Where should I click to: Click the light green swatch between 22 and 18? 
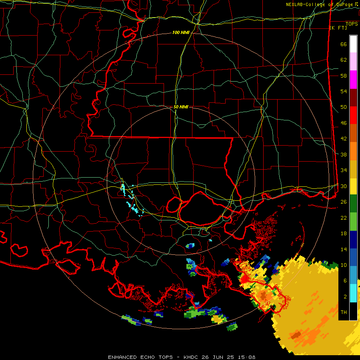coord(353,222)
